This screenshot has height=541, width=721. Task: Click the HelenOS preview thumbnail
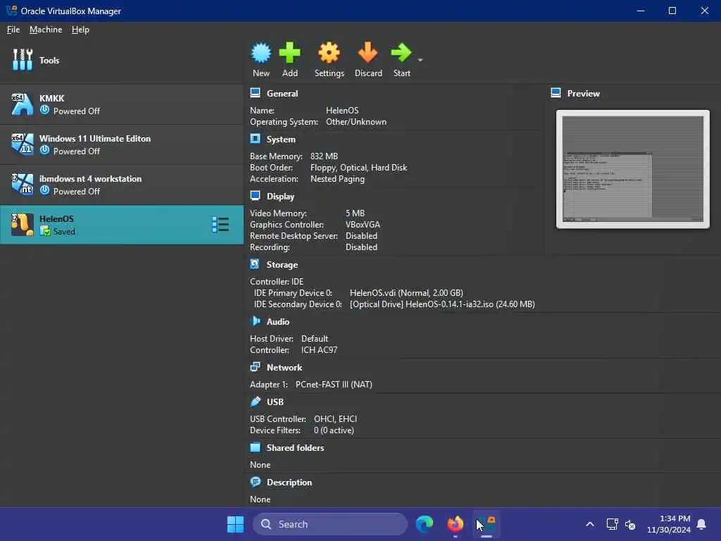click(x=633, y=169)
